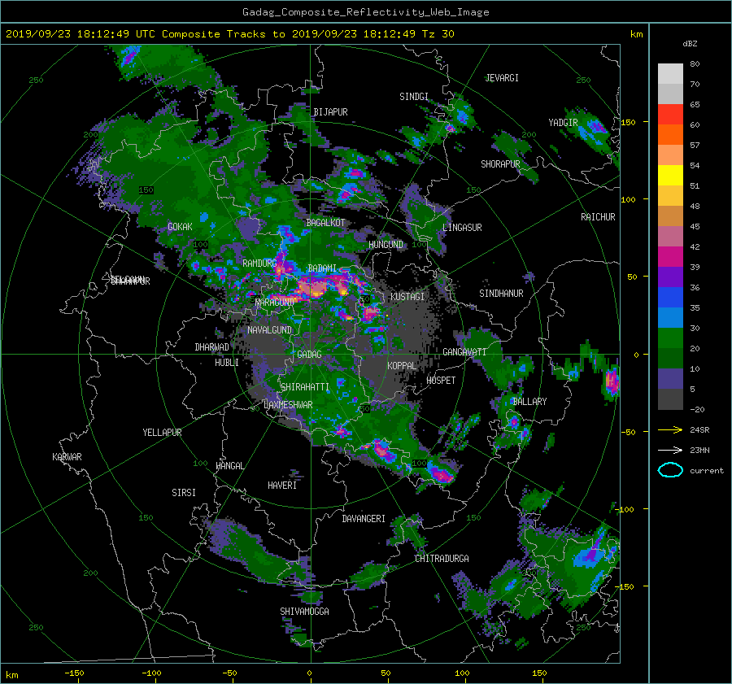Click the HANGAL label
732x684 pixels.
point(229,466)
